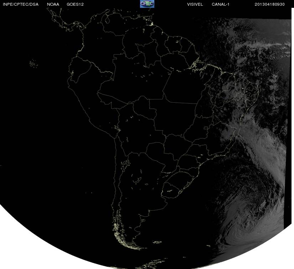Image resolution: width=294 pixels, height=269 pixels.
Task: Click the INPE/CPTEC/DSA header text
Action: (x=21, y=4)
